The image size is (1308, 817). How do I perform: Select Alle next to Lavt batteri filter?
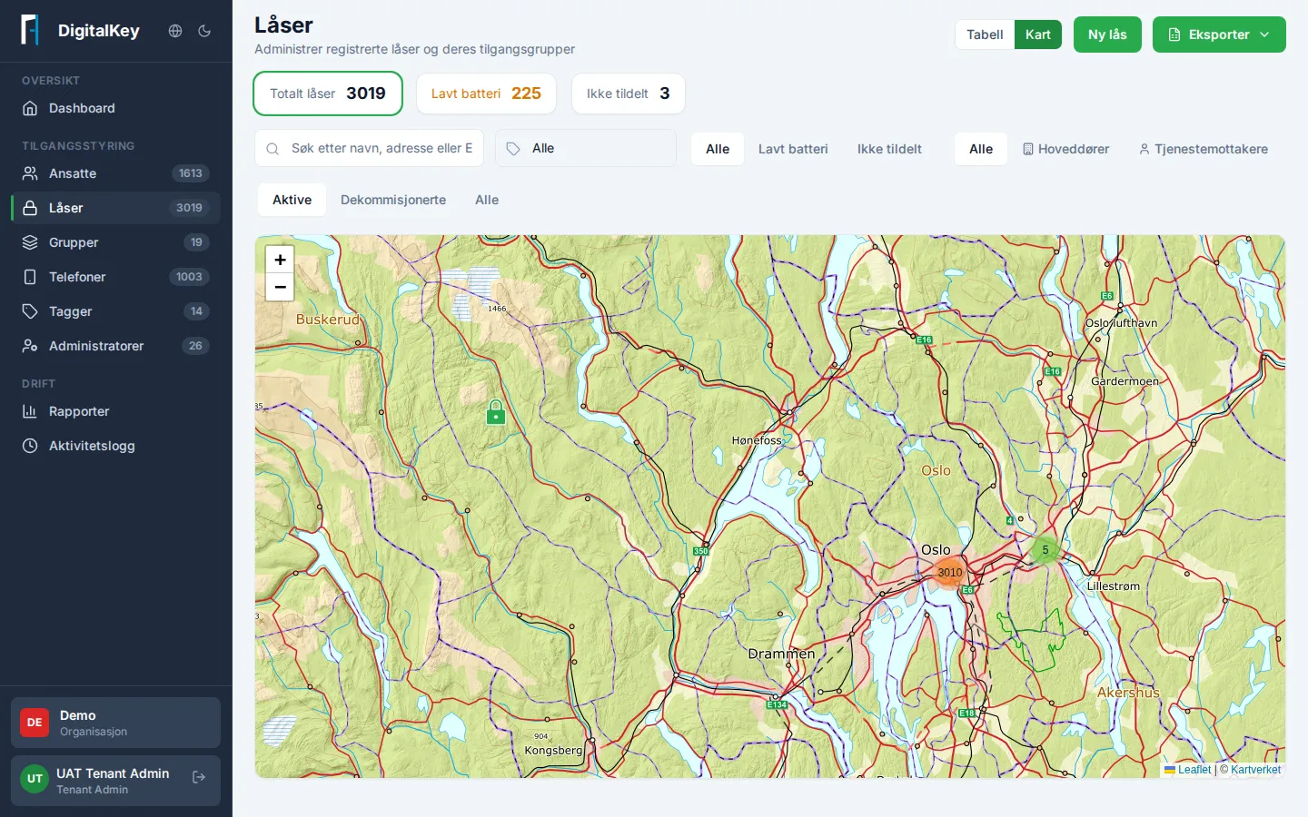pos(718,149)
